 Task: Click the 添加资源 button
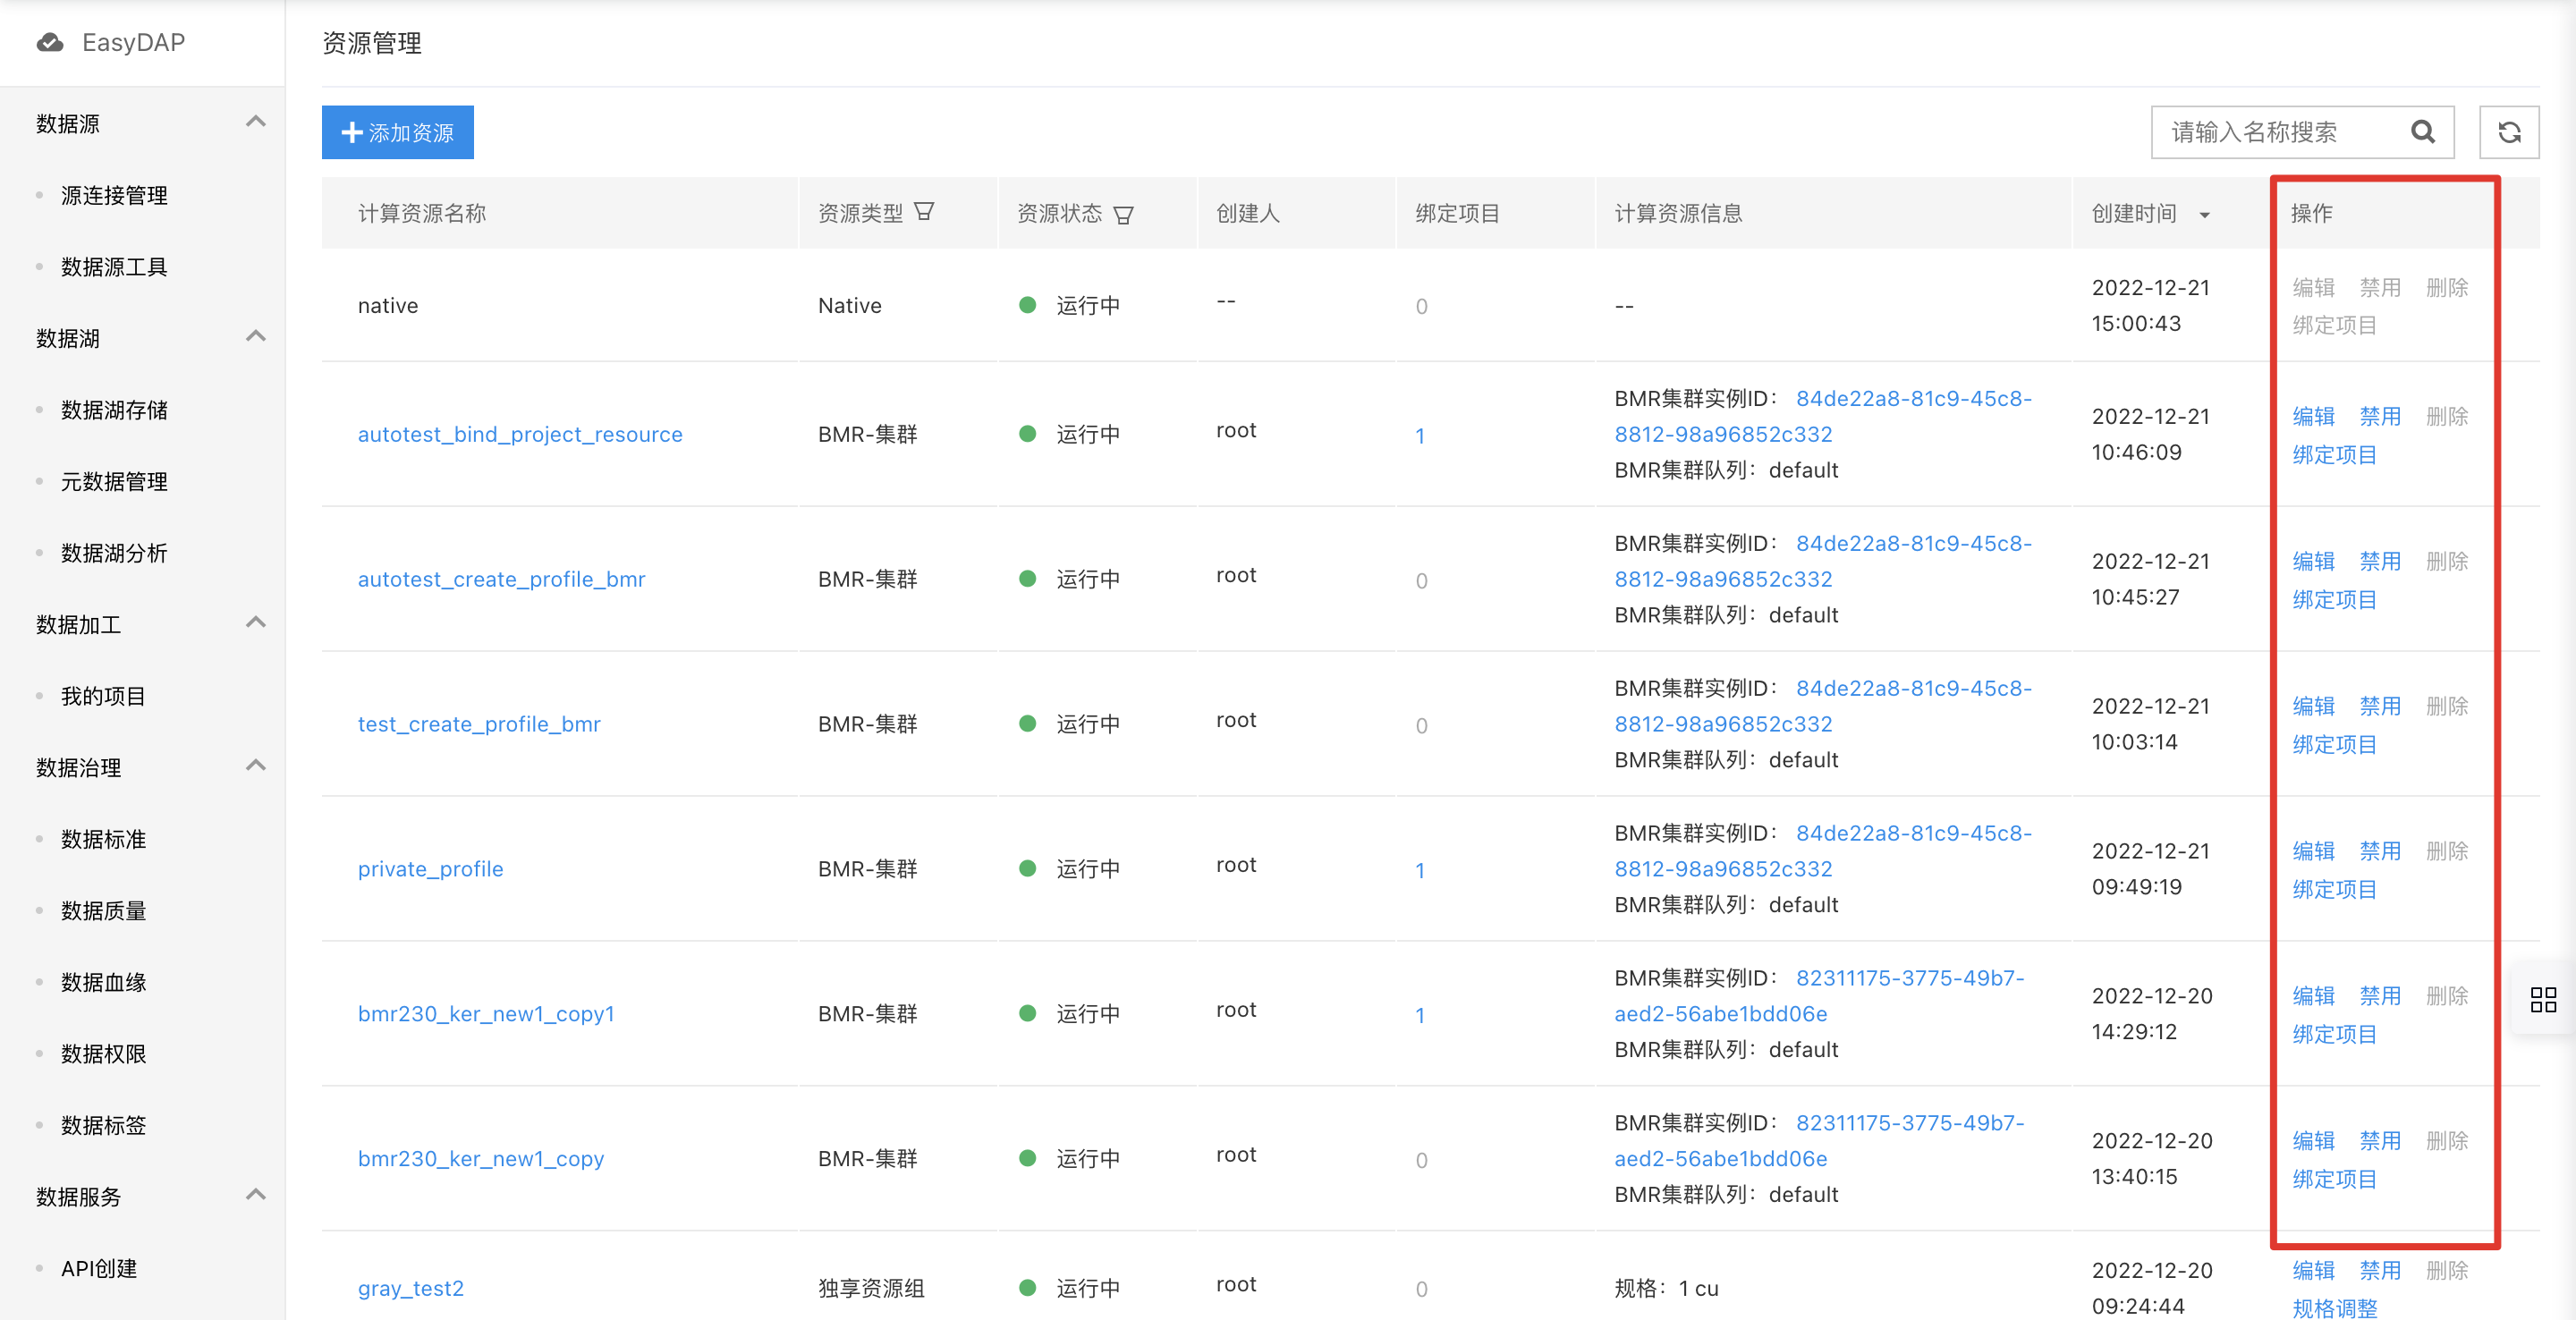click(x=397, y=132)
